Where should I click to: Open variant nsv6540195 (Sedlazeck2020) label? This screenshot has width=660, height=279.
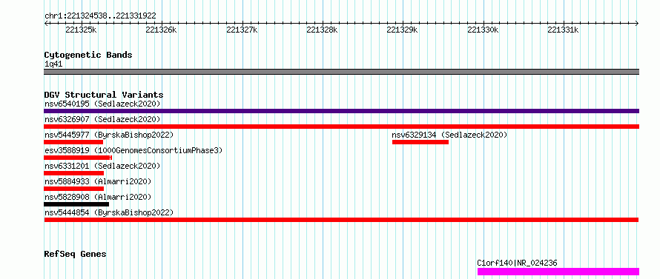pos(102,104)
